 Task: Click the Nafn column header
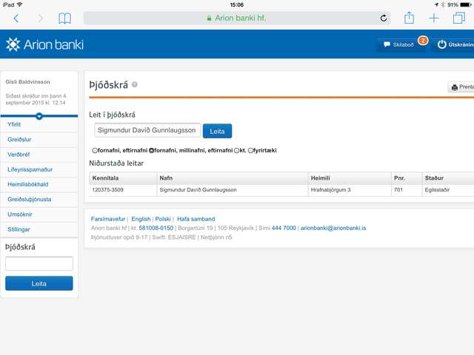pyautogui.click(x=233, y=178)
